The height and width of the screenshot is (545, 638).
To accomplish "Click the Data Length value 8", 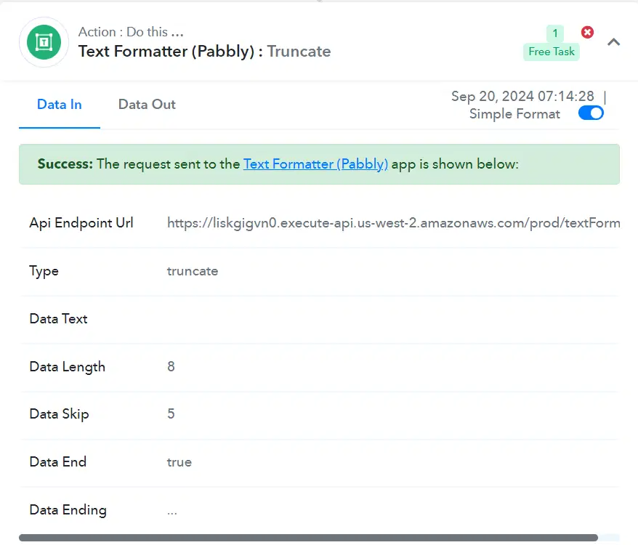I will click(171, 366).
